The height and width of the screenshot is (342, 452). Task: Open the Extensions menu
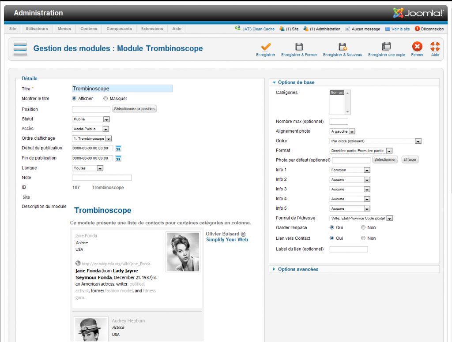152,29
